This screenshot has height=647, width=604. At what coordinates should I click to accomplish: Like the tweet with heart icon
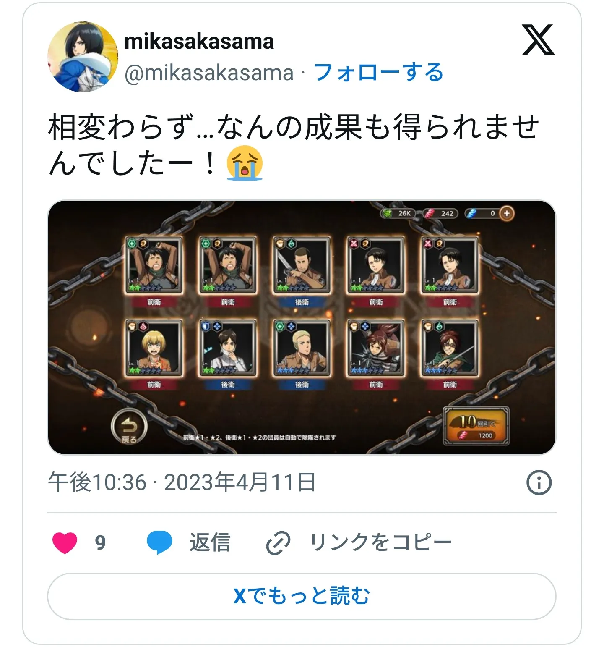[65, 543]
